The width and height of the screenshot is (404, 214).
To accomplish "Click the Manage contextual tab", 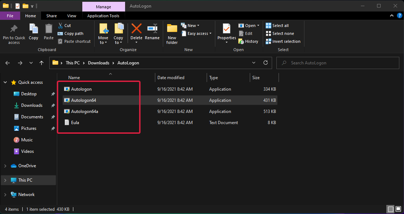I will coord(103,7).
